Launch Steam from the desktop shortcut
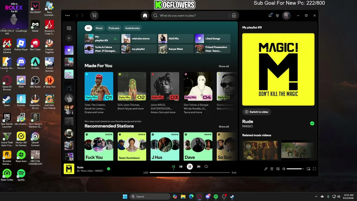Viewport: 357px width, 201px height. 7,100
